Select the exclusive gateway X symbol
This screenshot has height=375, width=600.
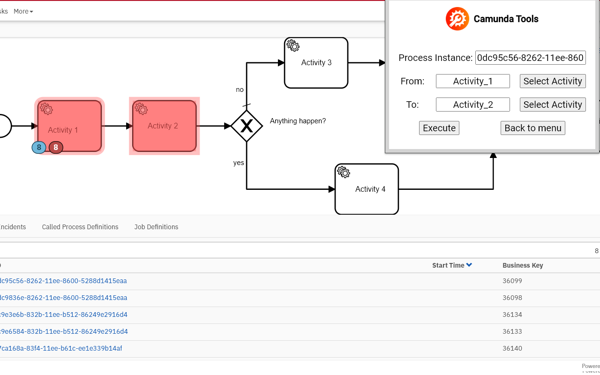click(x=247, y=126)
